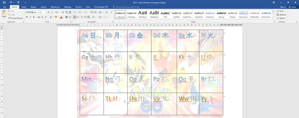
Task: Align the text to the right
Action: tap(82, 17)
